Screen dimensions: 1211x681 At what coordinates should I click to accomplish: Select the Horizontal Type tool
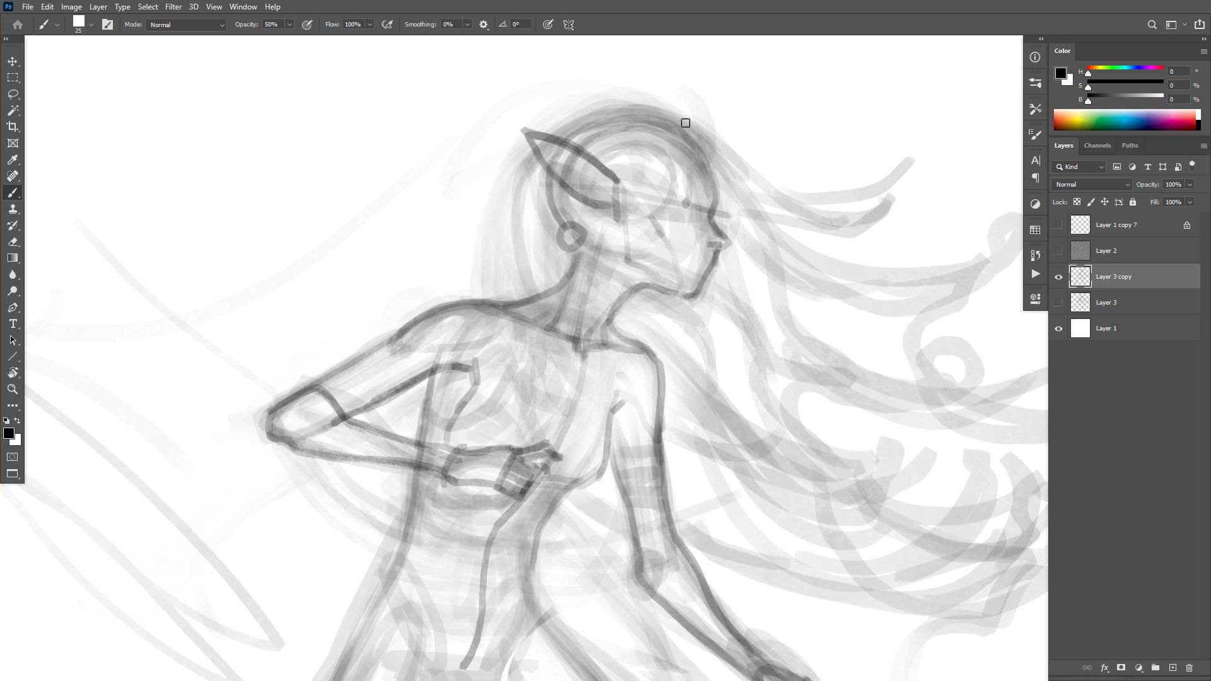coord(13,323)
